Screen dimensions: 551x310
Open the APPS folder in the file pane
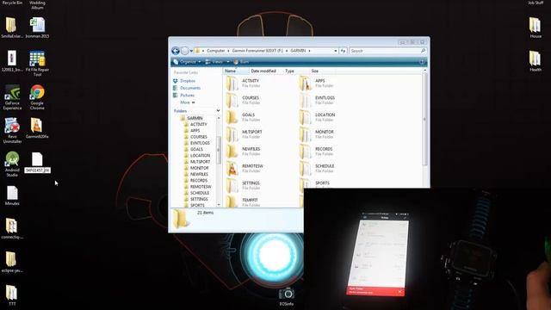pos(313,84)
